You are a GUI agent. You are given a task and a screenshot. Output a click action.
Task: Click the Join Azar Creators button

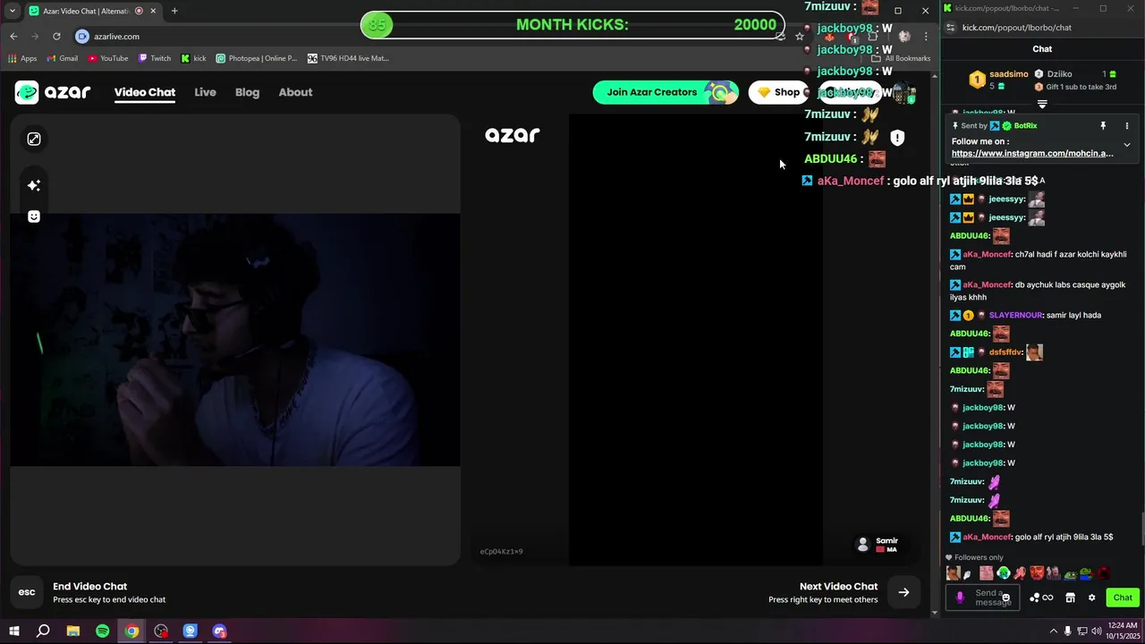click(x=666, y=92)
